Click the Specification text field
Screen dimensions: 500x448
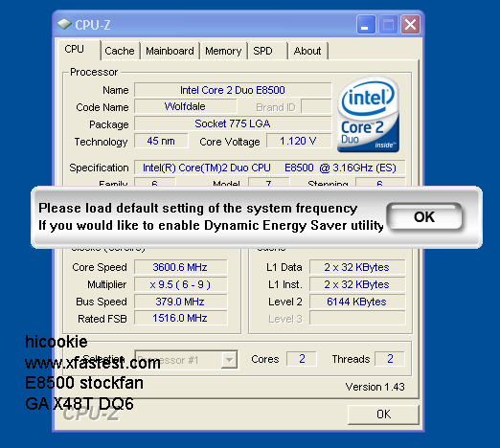pos(269,168)
